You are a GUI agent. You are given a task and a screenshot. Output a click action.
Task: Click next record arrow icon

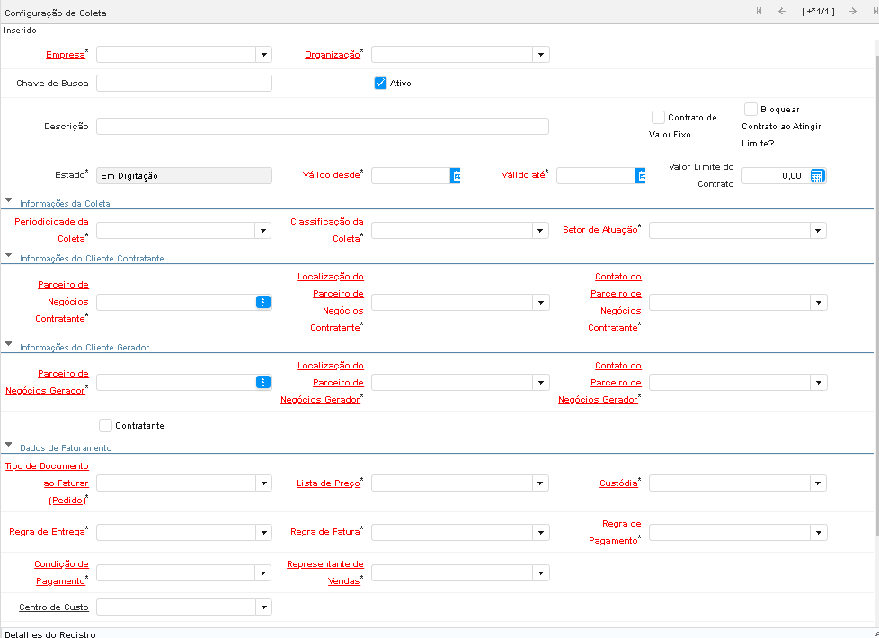click(852, 11)
